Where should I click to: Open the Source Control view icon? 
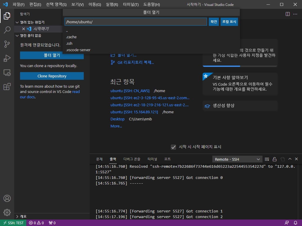(7, 44)
